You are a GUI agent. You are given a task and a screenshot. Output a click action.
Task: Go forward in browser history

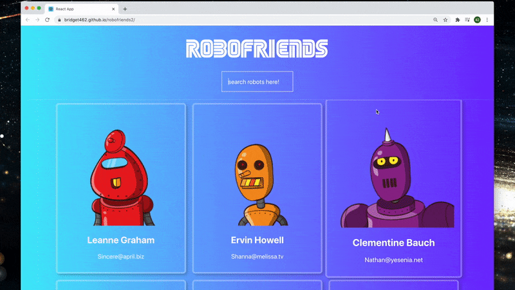click(37, 20)
